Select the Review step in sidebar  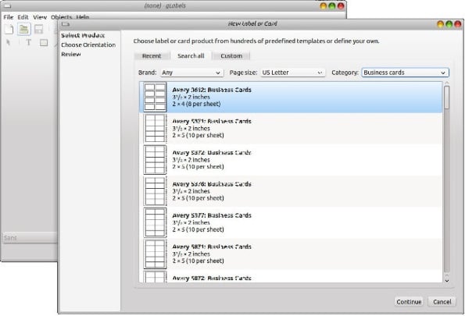71,54
